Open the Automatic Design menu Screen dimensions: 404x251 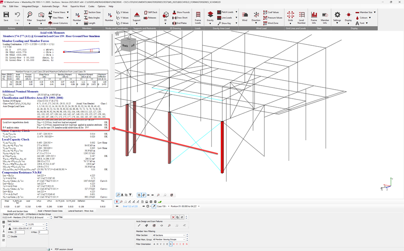(50, 6)
